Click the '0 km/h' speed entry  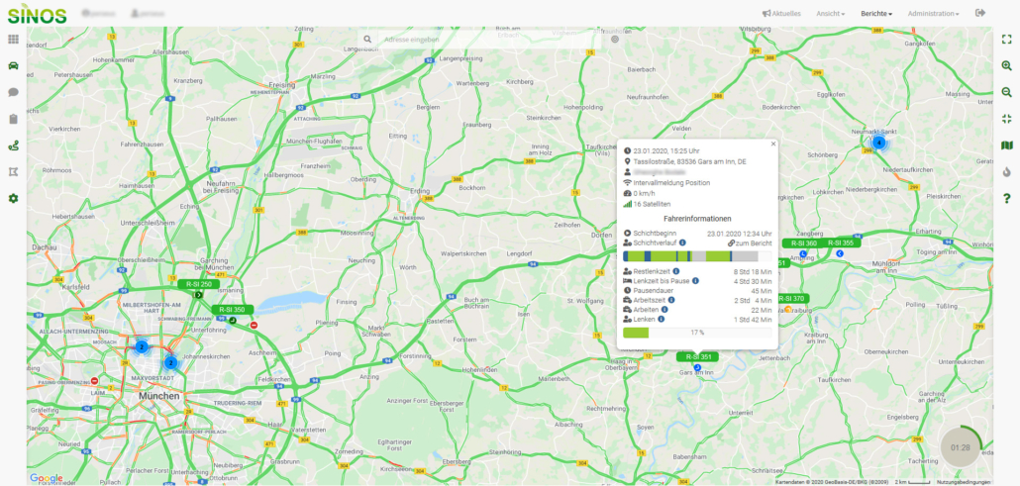coord(645,193)
